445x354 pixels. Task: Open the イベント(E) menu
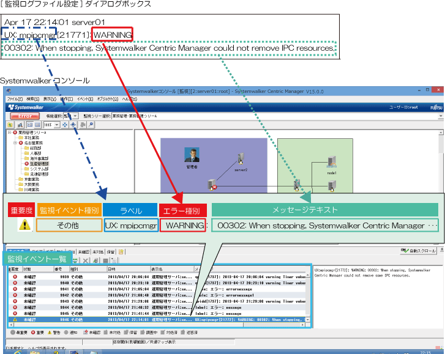pyautogui.click(x=85, y=99)
